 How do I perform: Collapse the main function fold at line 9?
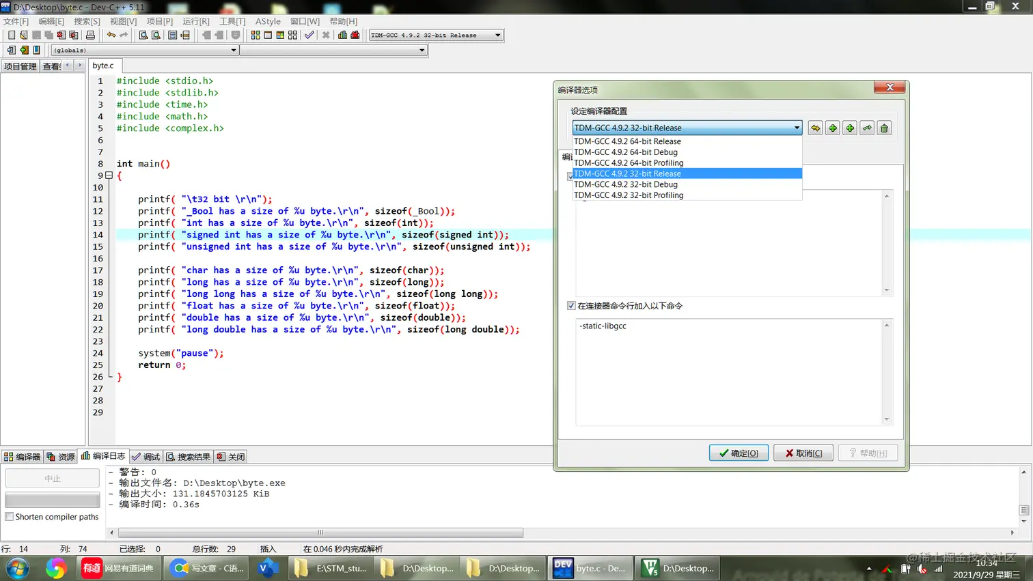pos(109,175)
